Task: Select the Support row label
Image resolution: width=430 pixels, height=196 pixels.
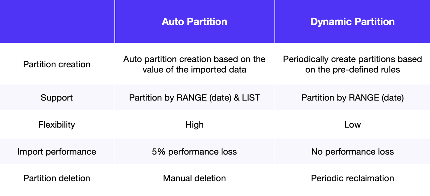Action: [57, 98]
